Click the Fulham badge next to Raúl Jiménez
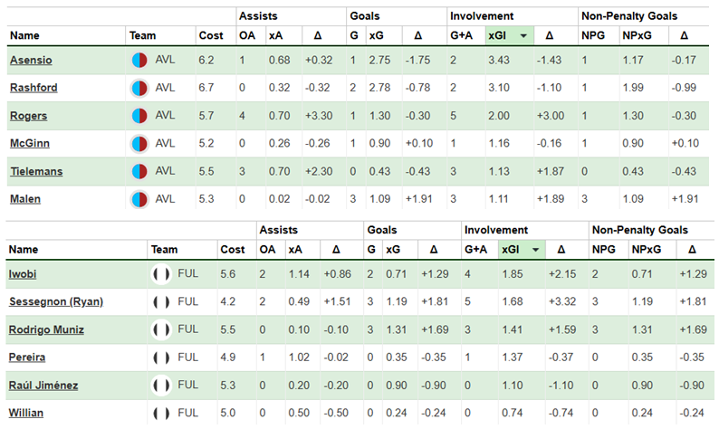The height and width of the screenshot is (429, 719). (161, 386)
